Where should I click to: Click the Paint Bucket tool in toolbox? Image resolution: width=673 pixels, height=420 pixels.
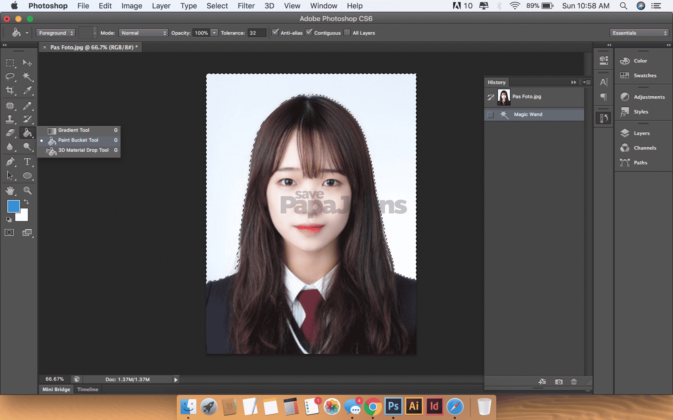(27, 133)
